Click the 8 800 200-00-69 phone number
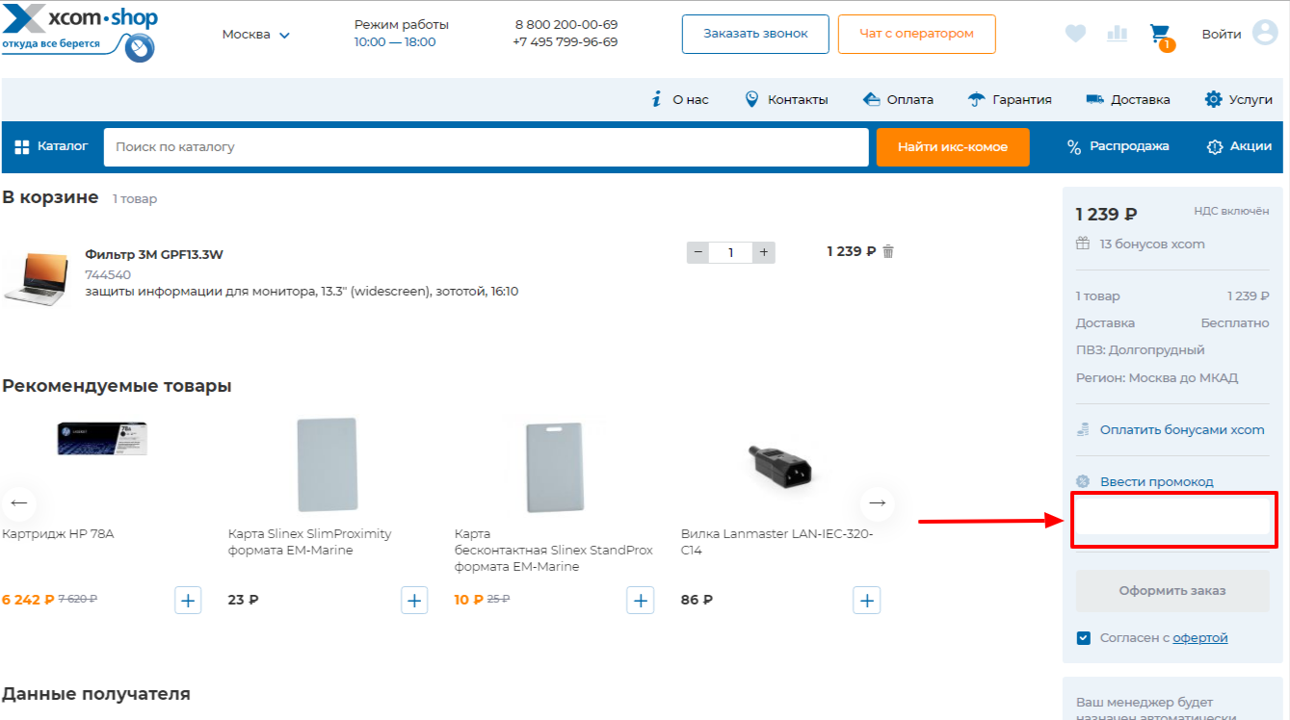 566,25
